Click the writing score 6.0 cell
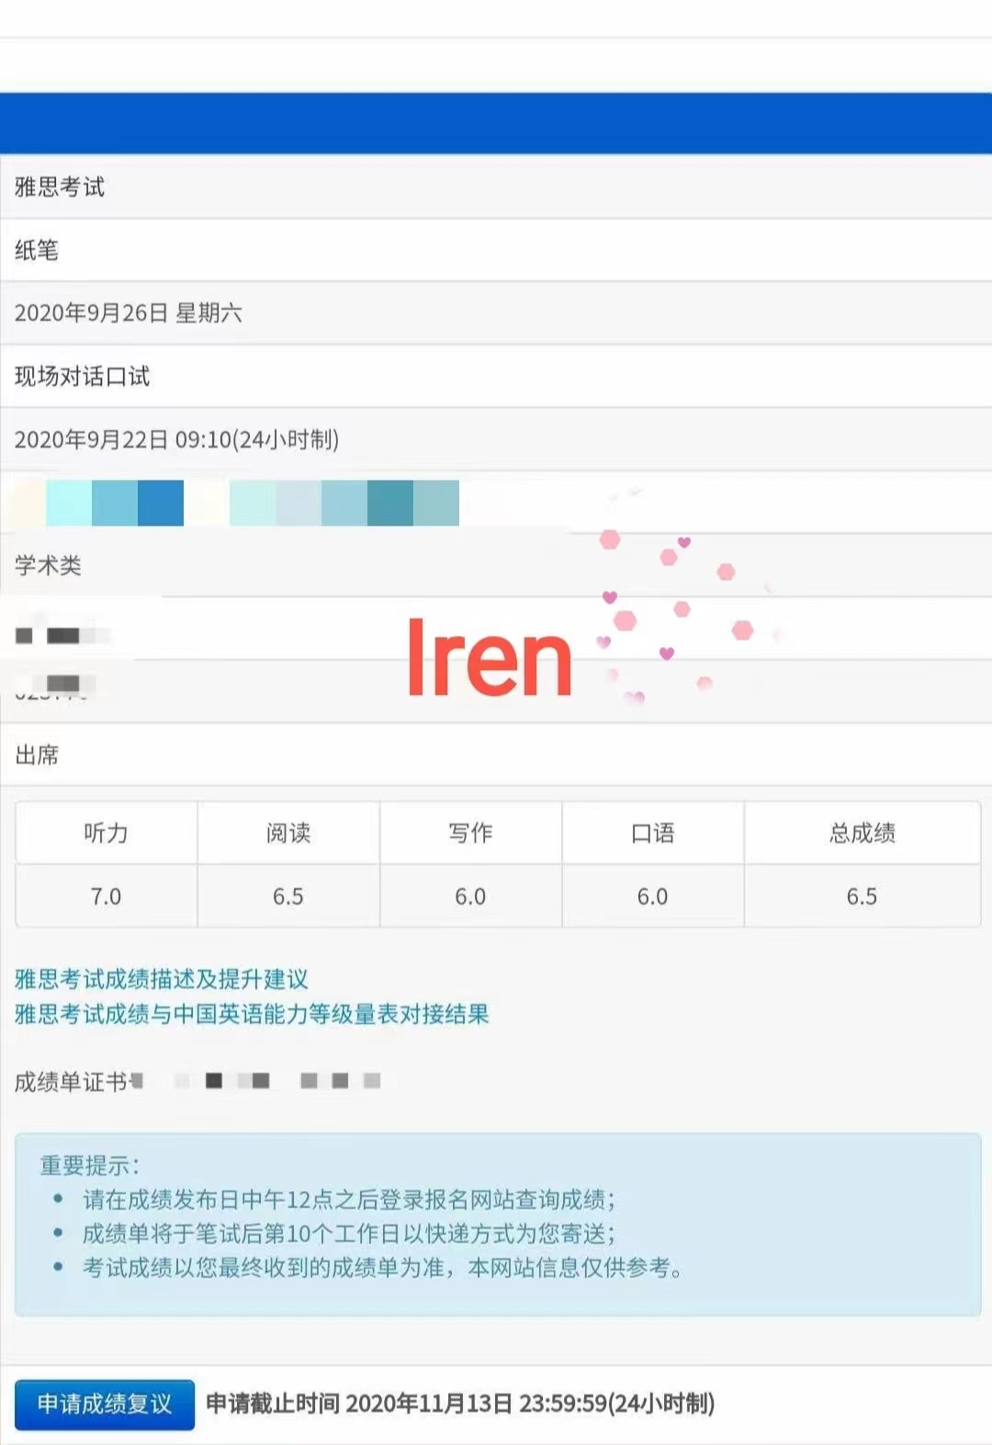This screenshot has height=1445, width=992. pyautogui.click(x=470, y=896)
